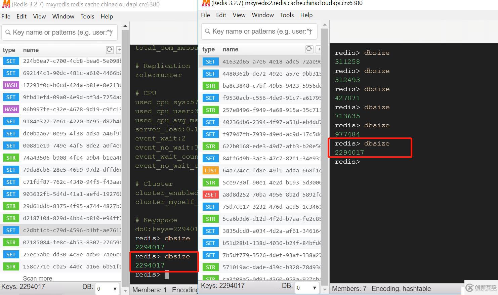This screenshot has height=295, width=498.
Task: Select key c2dbf1cb-c79d-4596-b1bf
Action: (x=60, y=230)
